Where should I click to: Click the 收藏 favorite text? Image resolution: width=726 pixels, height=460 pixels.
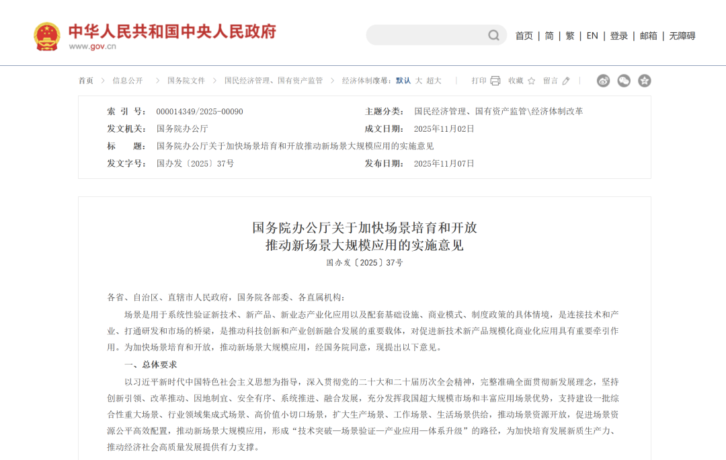[516, 81]
